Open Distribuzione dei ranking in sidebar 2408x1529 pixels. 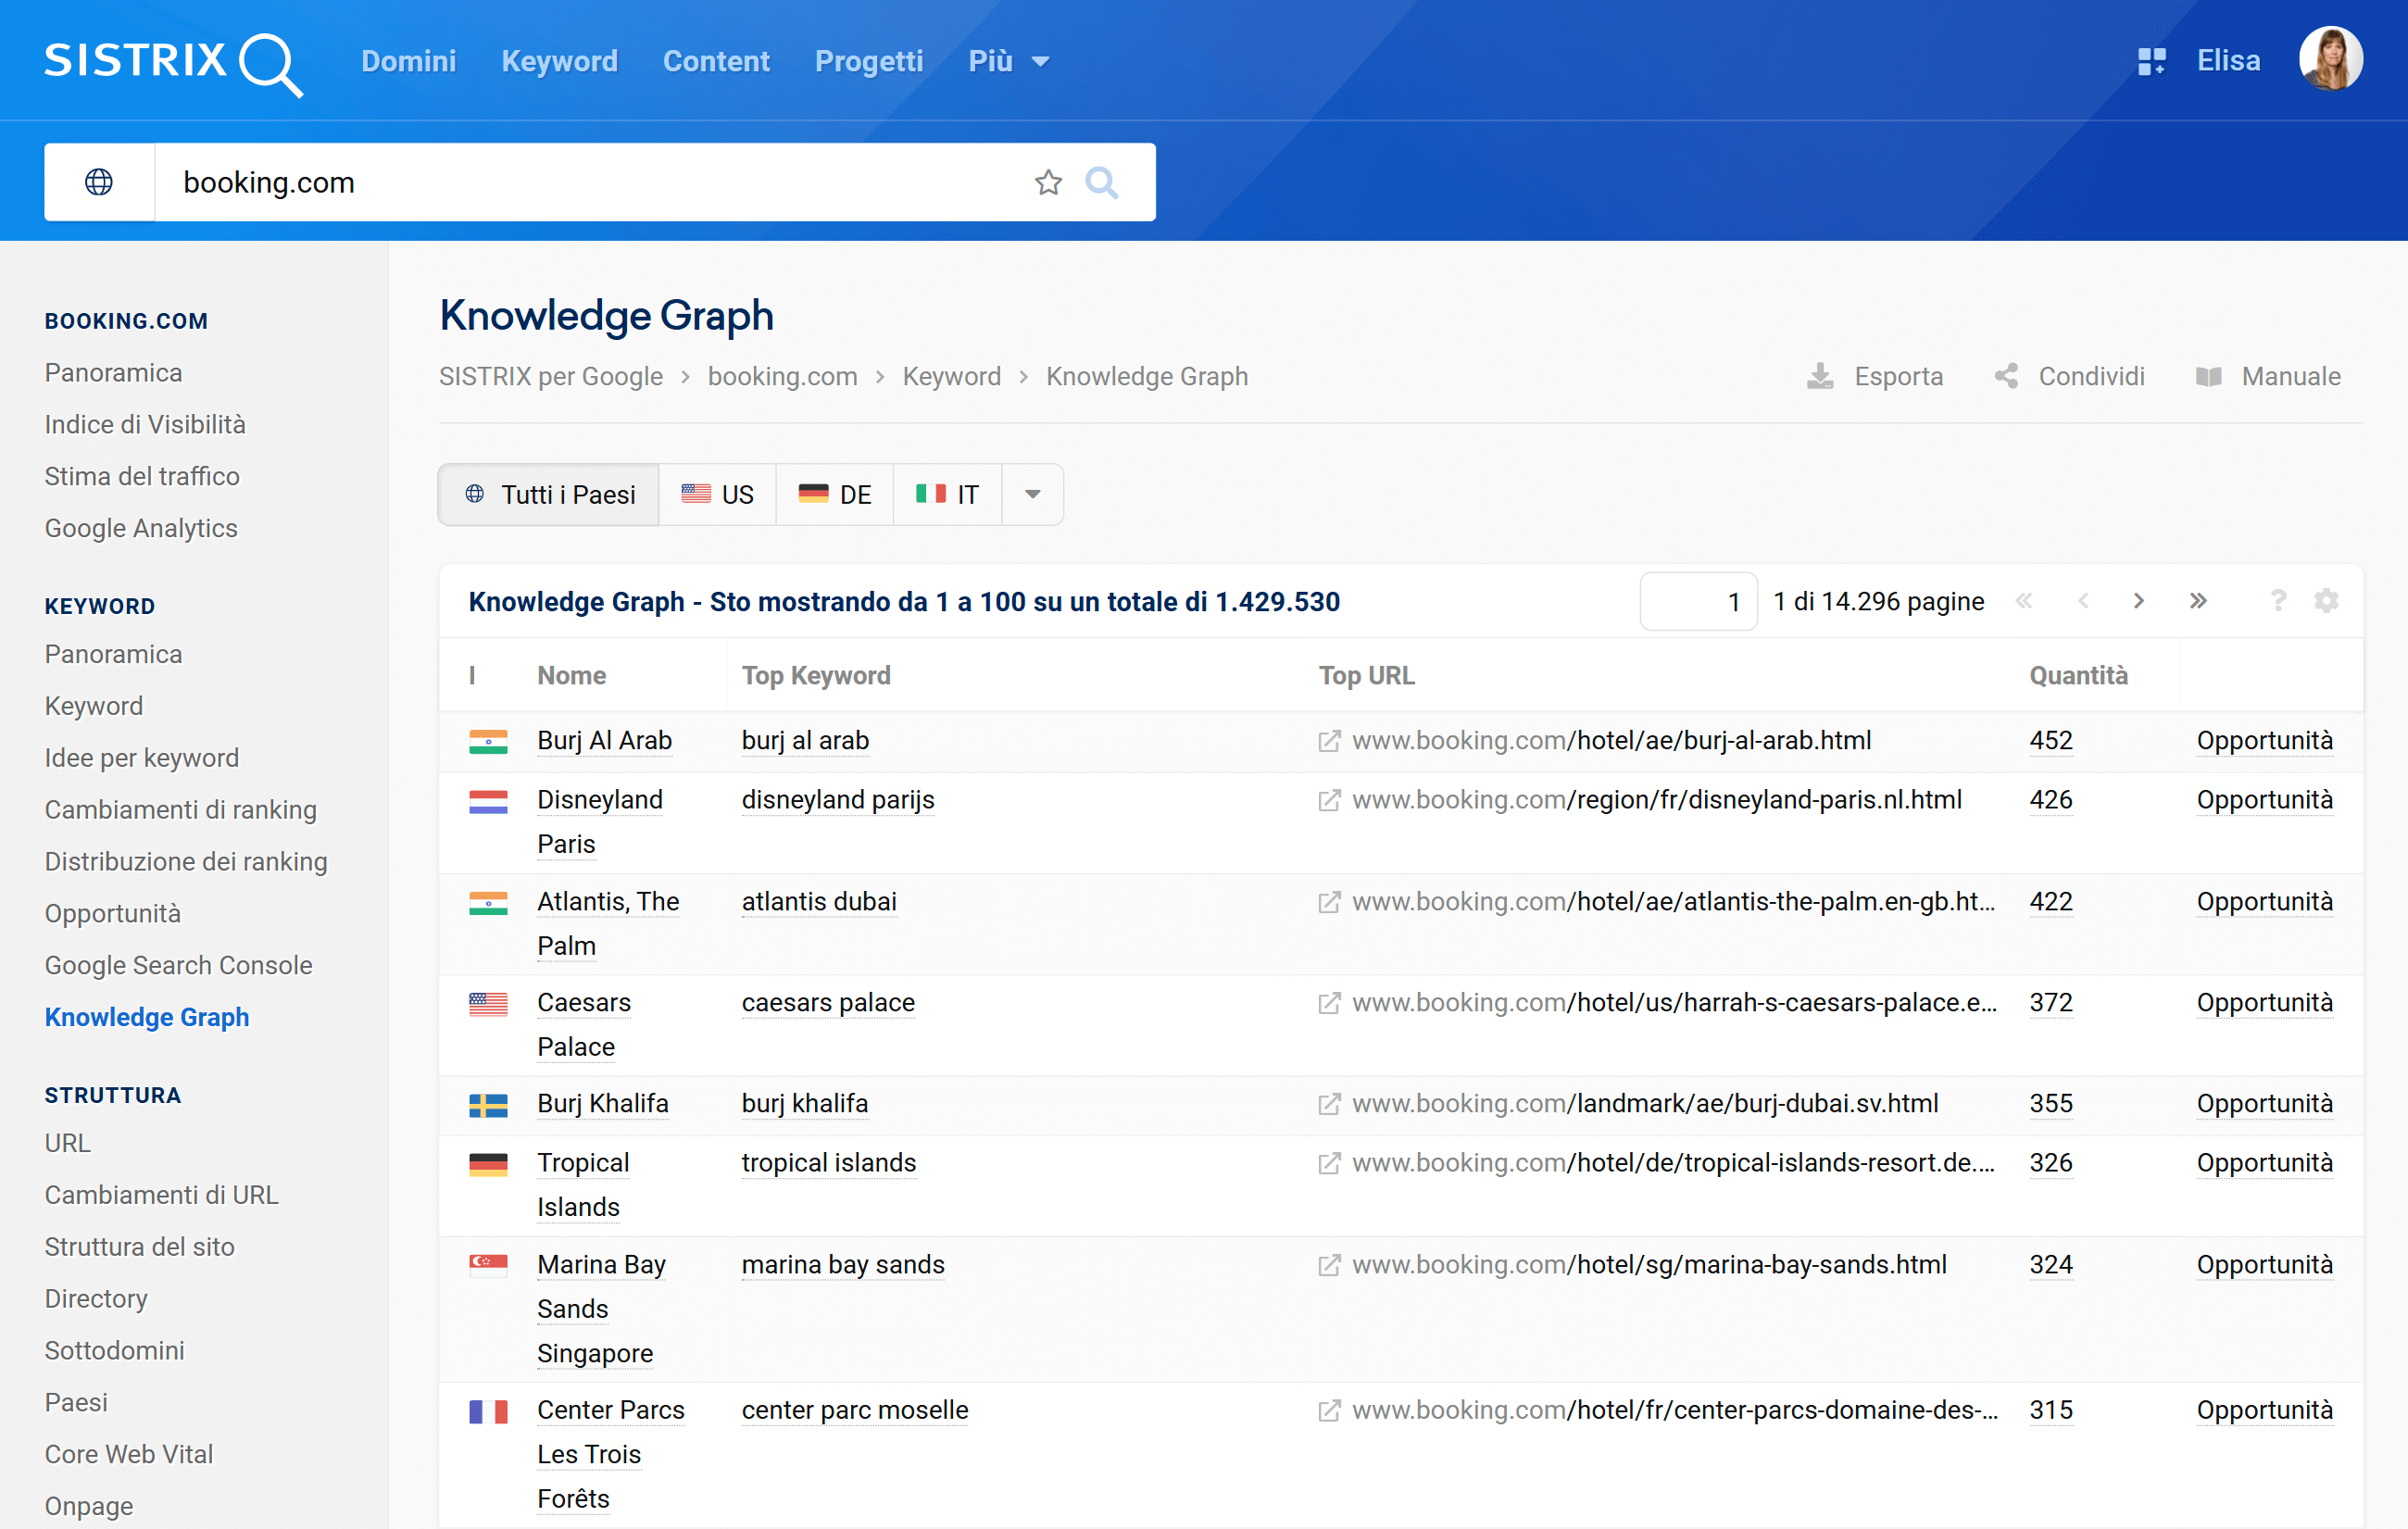186,862
